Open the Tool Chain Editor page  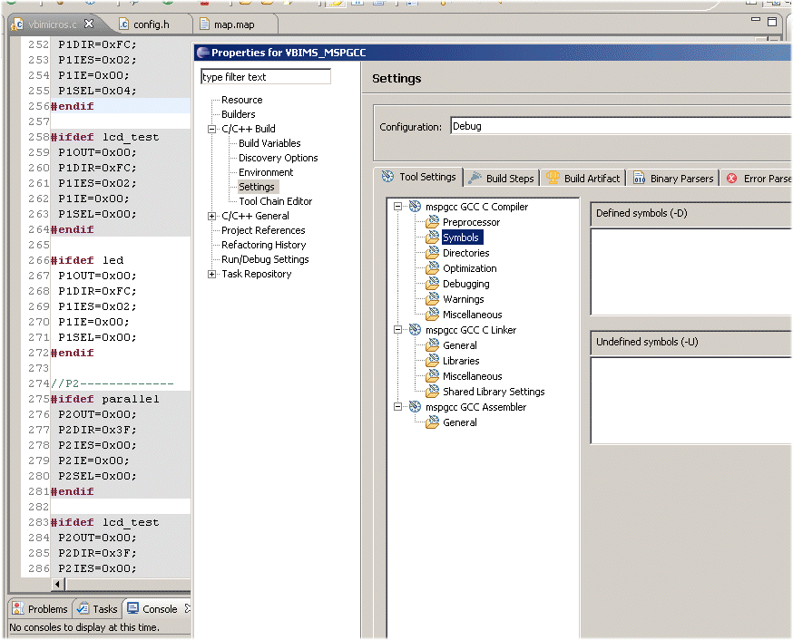coord(275,201)
